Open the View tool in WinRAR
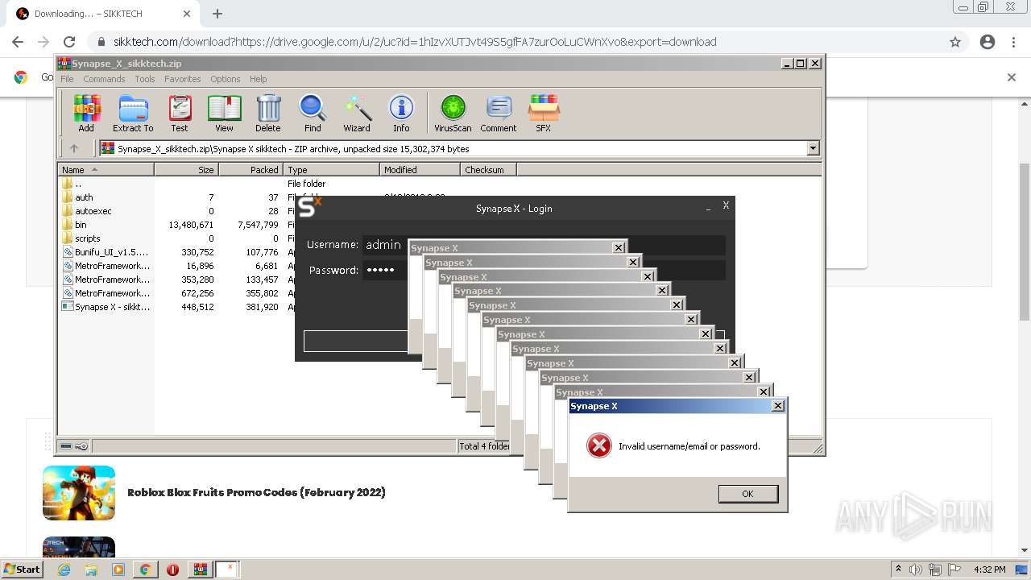 224,114
